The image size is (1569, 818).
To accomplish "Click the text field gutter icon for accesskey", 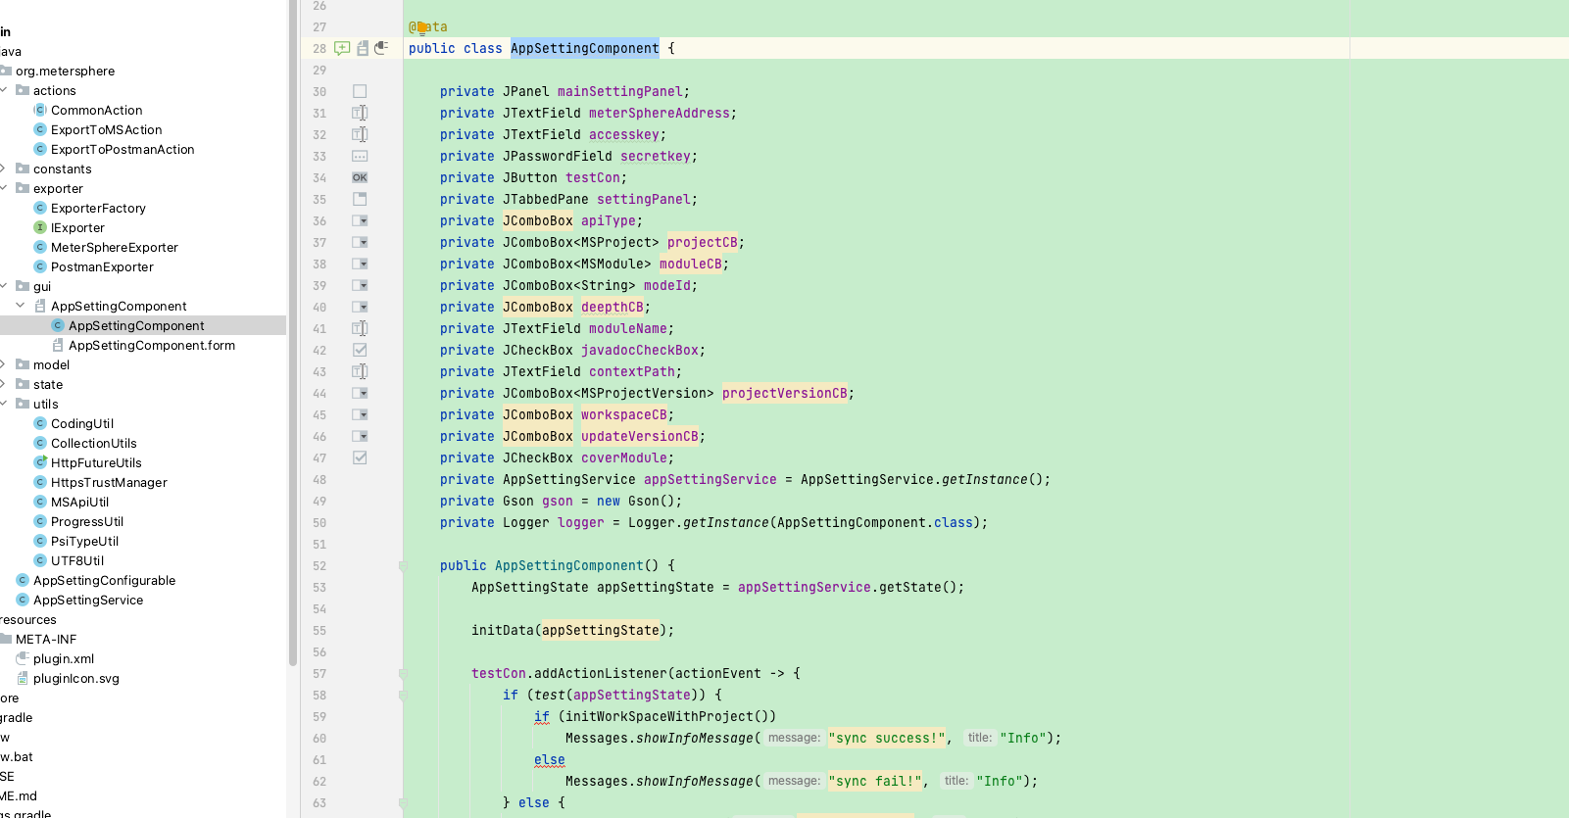I will point(360,134).
